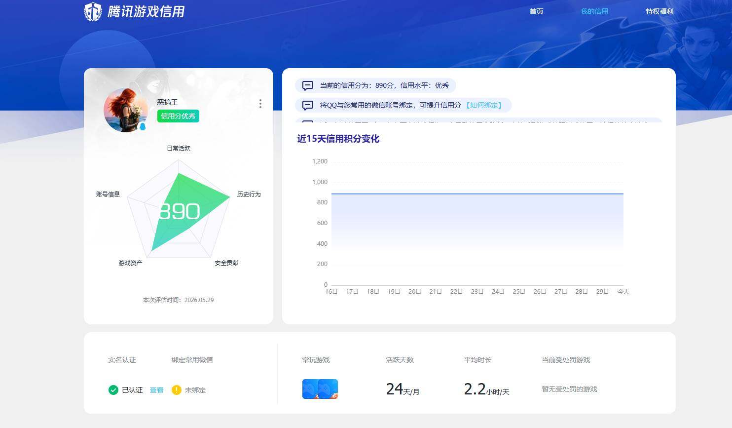732x428 pixels.
Task: Click the 未绑定 status text
Action: tap(195, 390)
